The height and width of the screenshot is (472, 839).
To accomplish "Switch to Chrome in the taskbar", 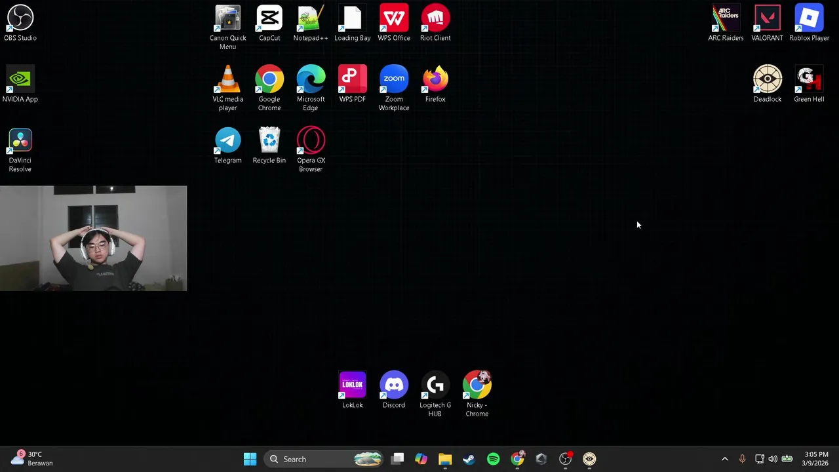I will [x=517, y=459].
